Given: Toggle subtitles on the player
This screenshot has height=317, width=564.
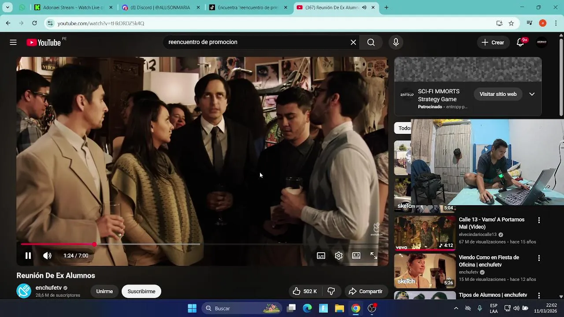Looking at the screenshot, I should point(321,255).
